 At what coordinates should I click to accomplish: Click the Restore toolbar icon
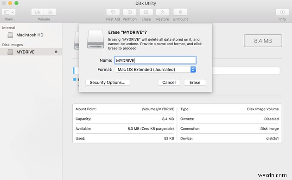[x=163, y=12]
